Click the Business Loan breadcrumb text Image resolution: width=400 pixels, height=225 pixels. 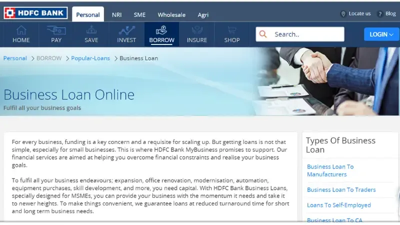(x=139, y=58)
